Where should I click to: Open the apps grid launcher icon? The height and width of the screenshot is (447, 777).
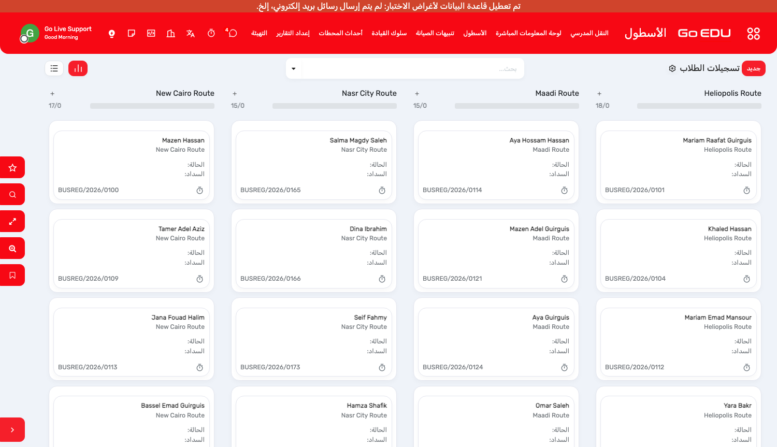click(753, 34)
